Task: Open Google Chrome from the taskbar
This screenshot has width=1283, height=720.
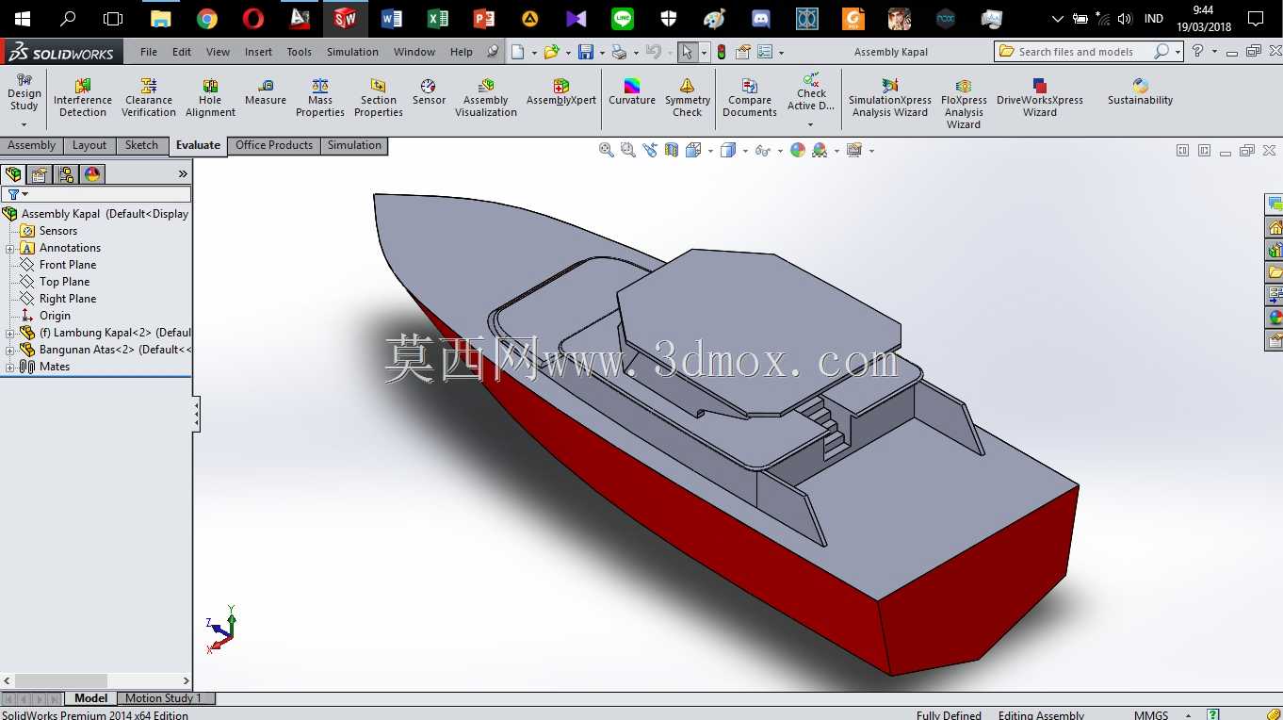Action: (x=207, y=19)
